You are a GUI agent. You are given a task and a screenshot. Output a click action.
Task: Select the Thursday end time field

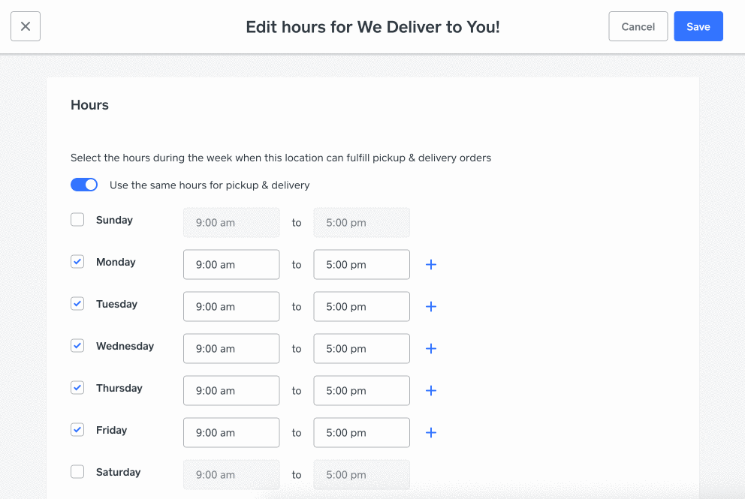pyautogui.click(x=361, y=391)
